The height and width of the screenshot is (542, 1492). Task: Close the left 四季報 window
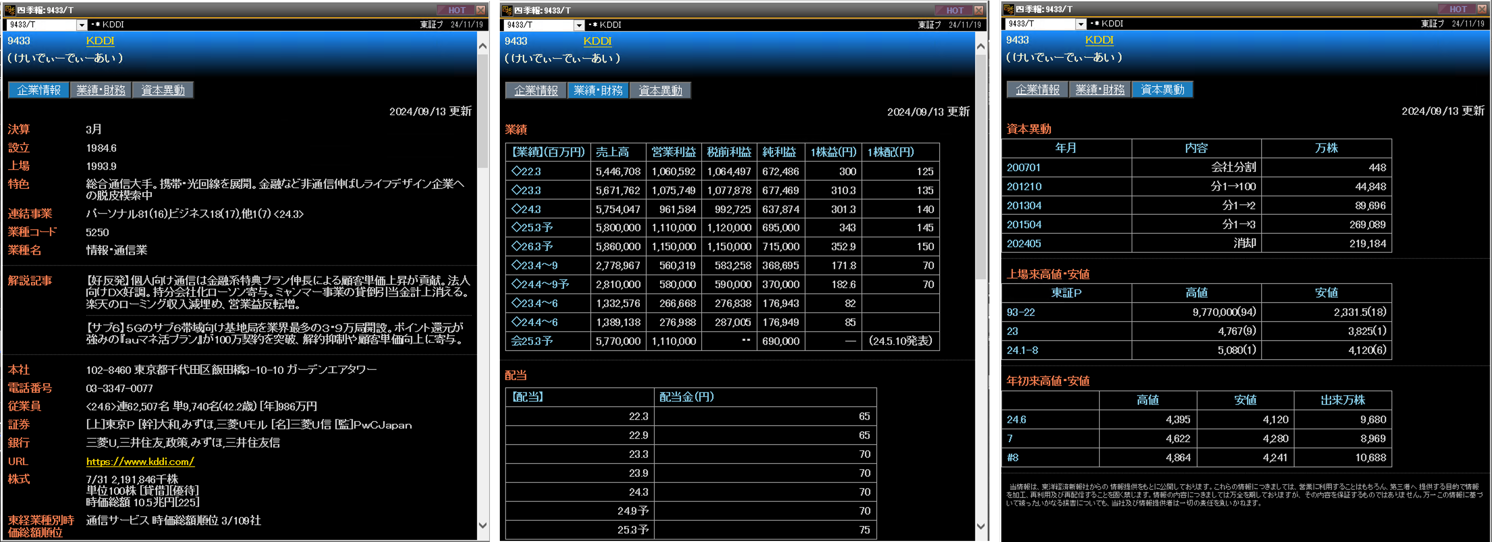[x=481, y=10]
